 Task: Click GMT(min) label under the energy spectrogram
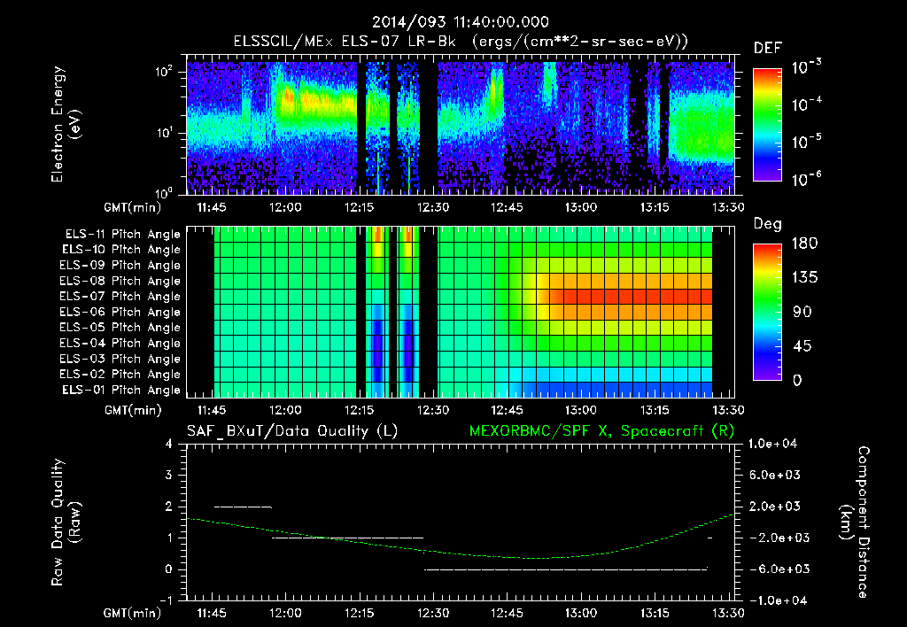tap(133, 207)
